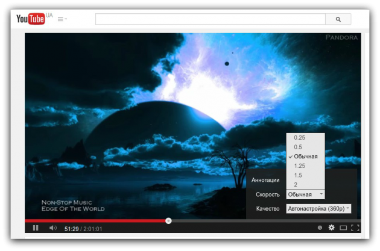Click the Качество label
This screenshot has height=251, width=380.
(x=268, y=208)
